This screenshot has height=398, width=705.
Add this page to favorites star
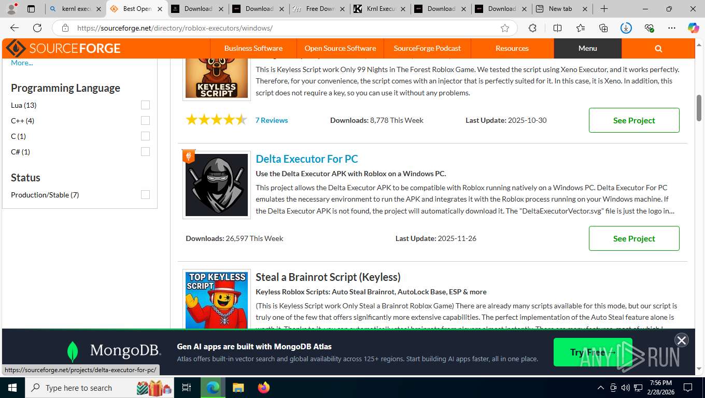(504, 28)
